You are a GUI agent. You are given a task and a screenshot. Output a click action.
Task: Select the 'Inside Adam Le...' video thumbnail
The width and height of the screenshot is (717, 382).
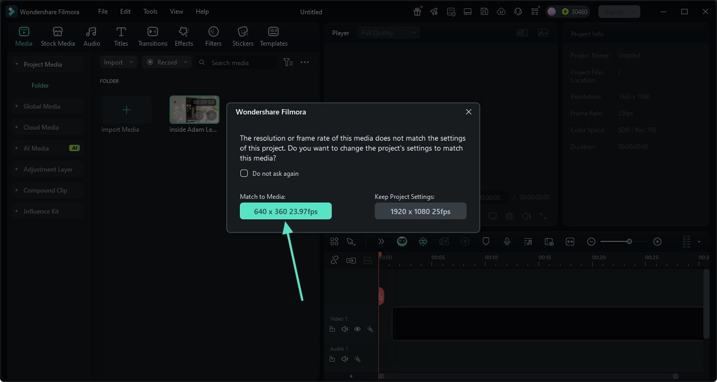(x=194, y=110)
